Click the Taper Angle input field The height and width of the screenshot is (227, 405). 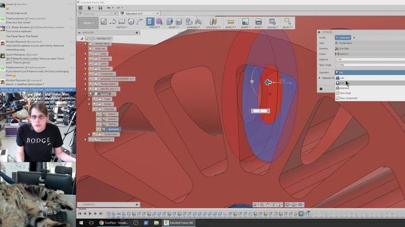tap(370, 65)
